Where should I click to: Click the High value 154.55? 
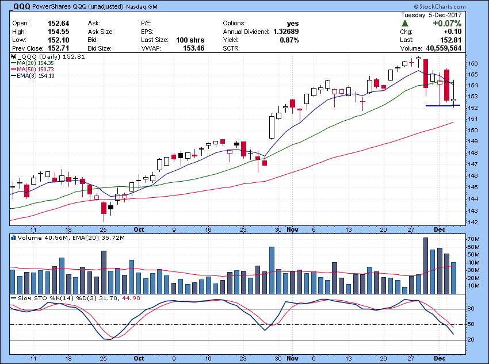[x=58, y=32]
